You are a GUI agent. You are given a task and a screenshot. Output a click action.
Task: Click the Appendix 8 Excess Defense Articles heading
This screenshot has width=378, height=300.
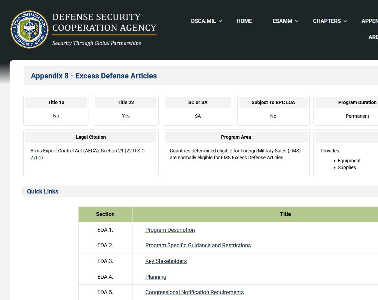(x=94, y=76)
